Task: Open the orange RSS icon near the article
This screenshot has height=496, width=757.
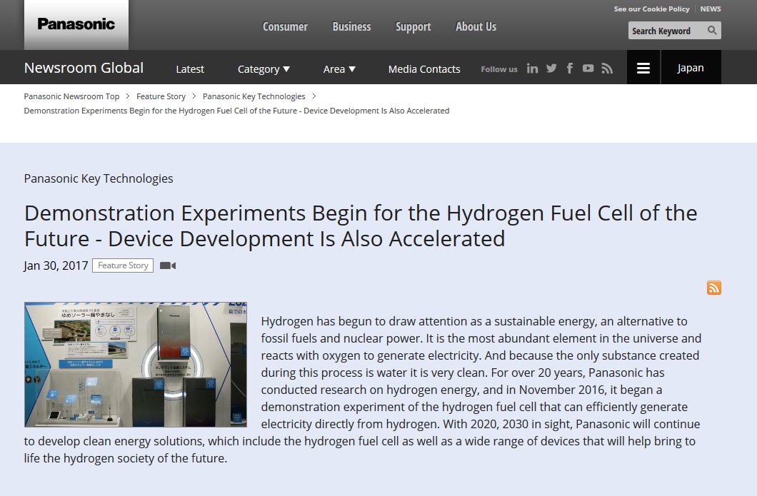Action: coord(713,288)
